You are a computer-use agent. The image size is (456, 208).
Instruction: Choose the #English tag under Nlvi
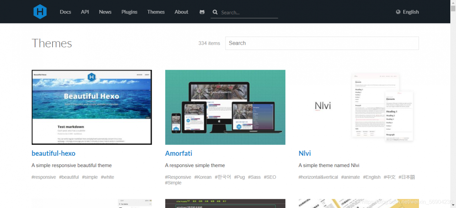click(x=372, y=177)
